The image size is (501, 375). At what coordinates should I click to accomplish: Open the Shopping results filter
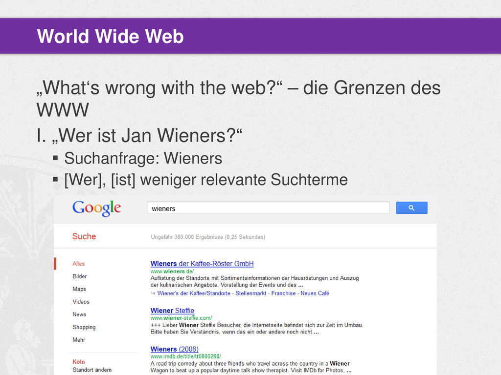point(84,327)
